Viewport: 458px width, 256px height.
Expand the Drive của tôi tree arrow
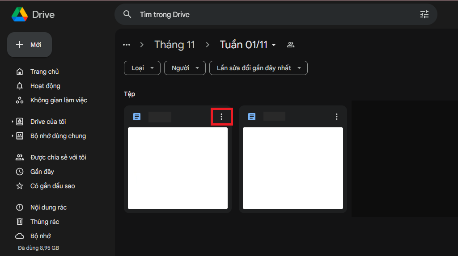(x=12, y=122)
